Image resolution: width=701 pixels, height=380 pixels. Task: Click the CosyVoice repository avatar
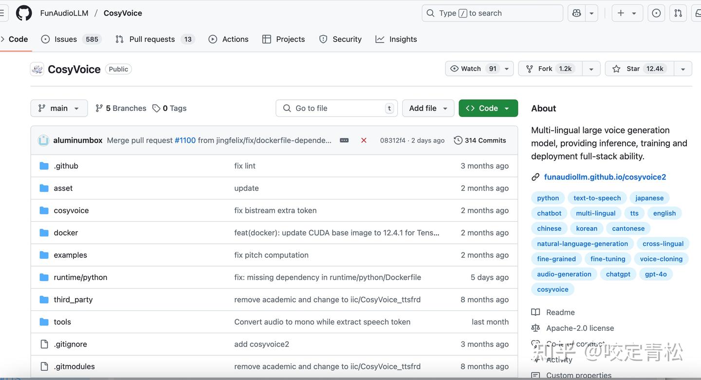click(37, 69)
